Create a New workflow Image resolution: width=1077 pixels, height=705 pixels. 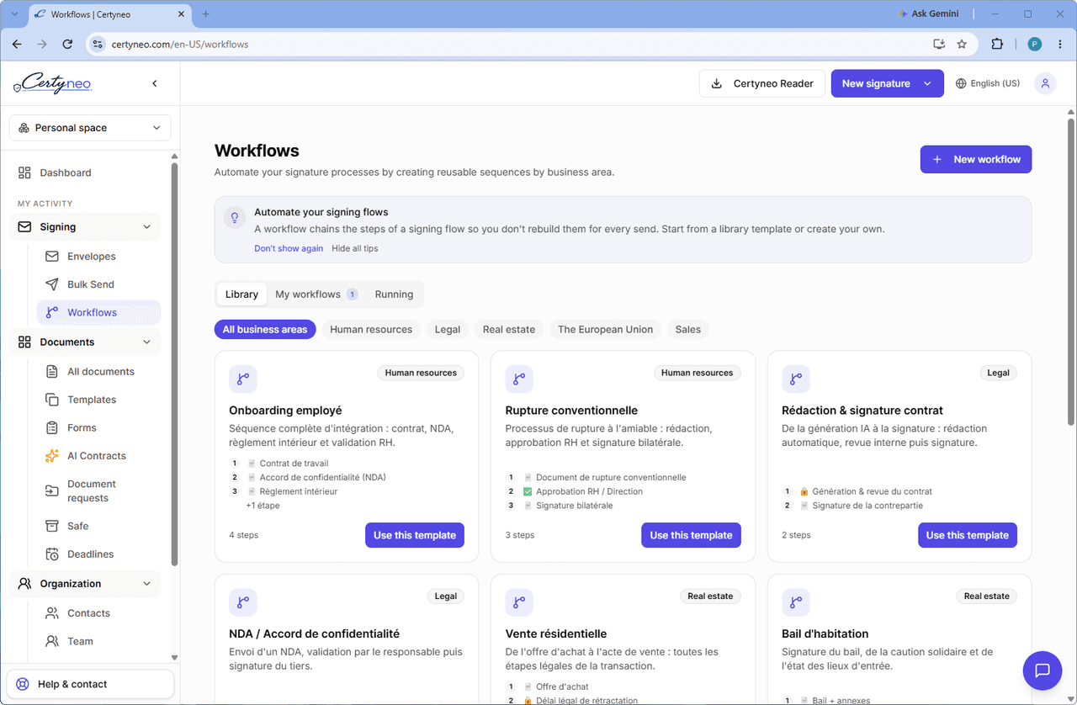pyautogui.click(x=976, y=159)
